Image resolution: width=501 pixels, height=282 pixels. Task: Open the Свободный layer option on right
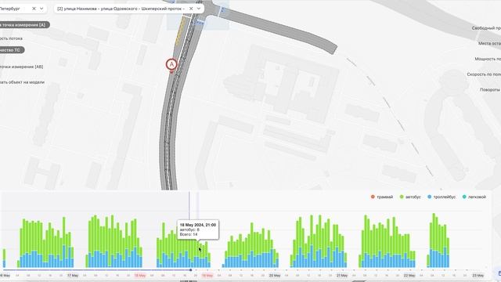[486, 28]
